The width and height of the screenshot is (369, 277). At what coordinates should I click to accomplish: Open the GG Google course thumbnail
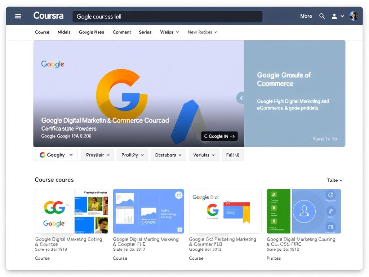click(x=71, y=211)
